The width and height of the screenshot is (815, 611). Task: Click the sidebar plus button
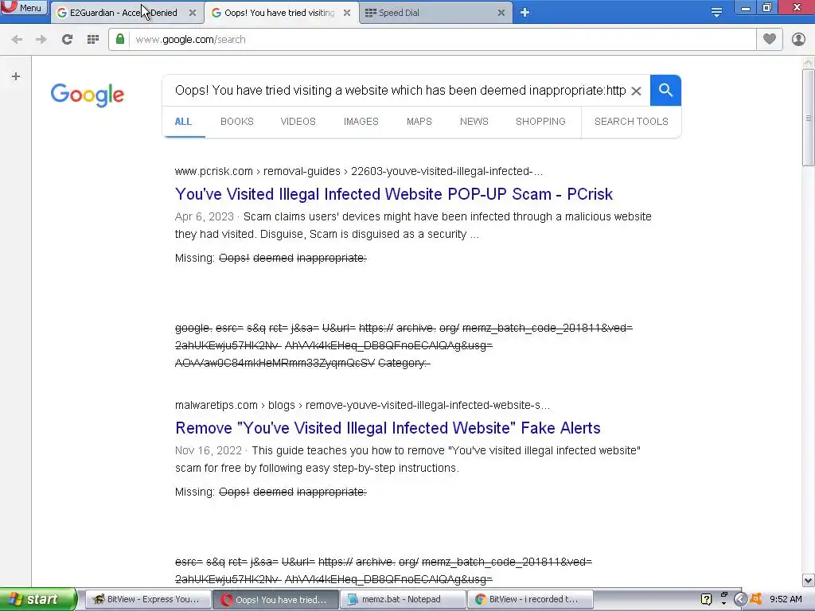coord(16,76)
